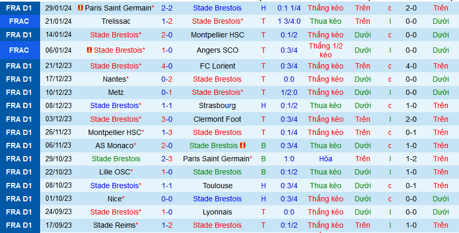Open the Trelissac team link
The width and height of the screenshot is (459, 233).
click(x=116, y=21)
